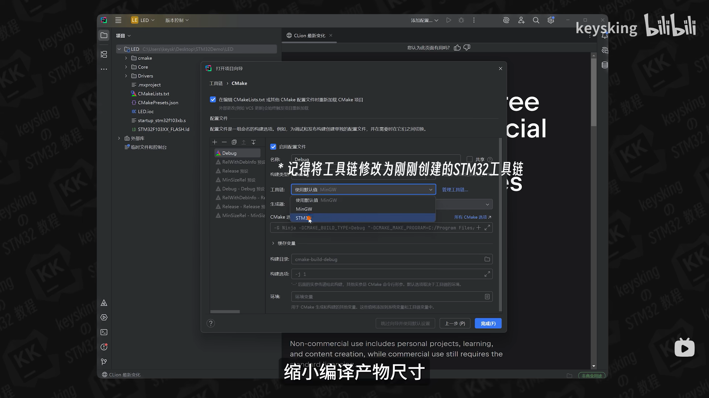Click the Finish button
The image size is (709, 398).
tap(488, 323)
